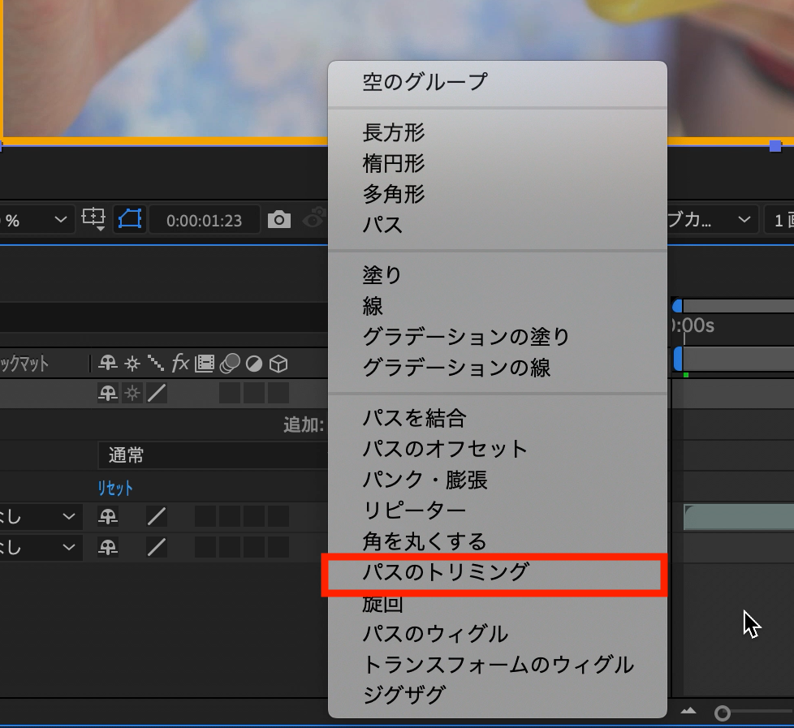Choose 多角形 in the shape menu
This screenshot has width=794, height=728.
497,194
